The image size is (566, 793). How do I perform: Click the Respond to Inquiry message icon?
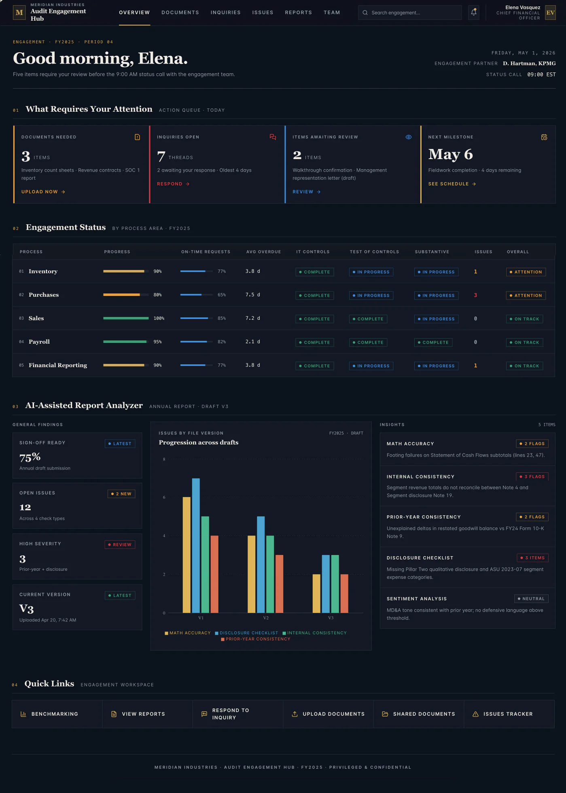204,714
